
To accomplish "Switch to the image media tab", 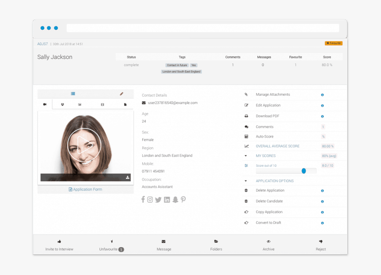I will [80, 105].
